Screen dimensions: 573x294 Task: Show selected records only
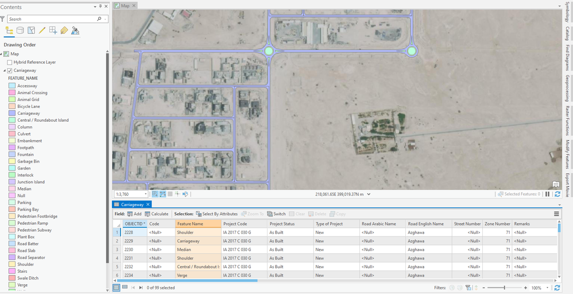(125, 288)
